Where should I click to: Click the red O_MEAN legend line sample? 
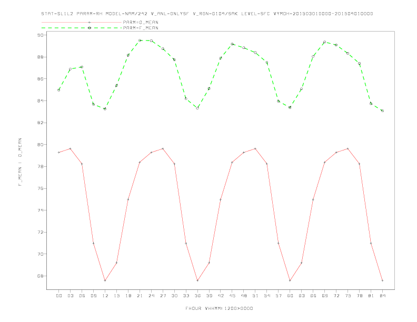tap(82, 22)
